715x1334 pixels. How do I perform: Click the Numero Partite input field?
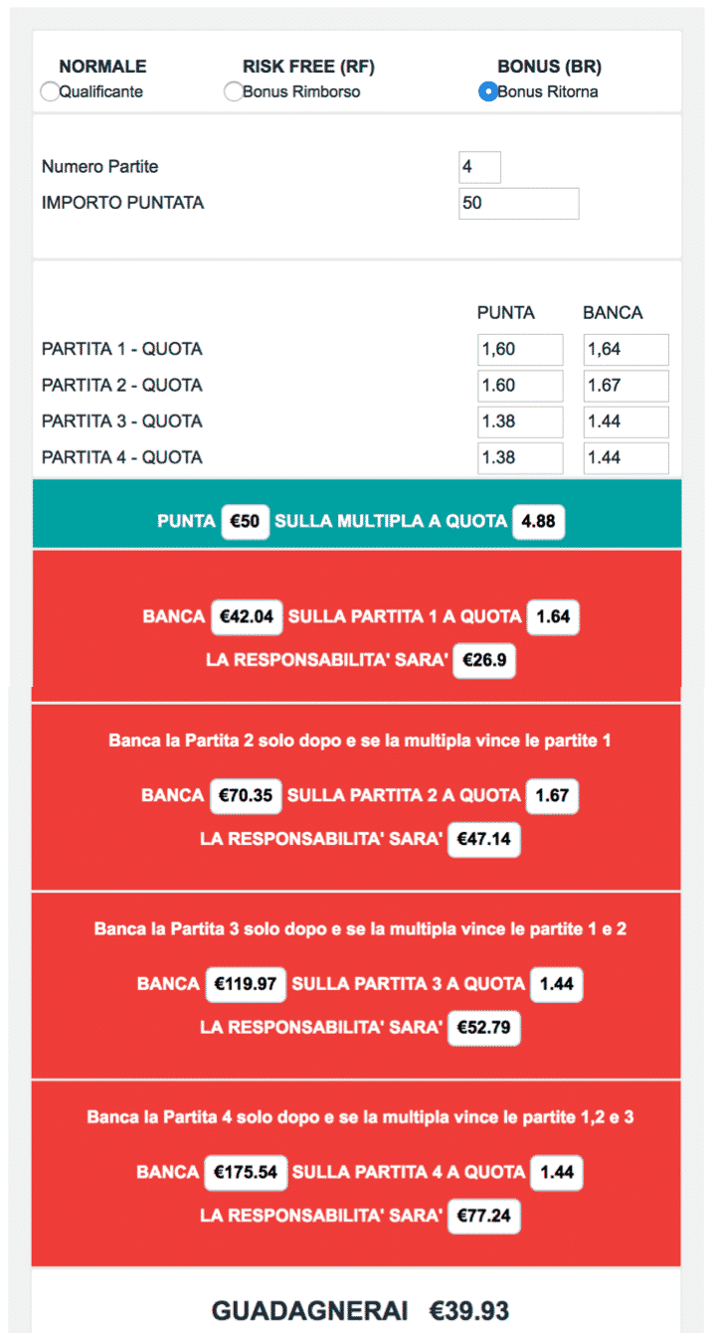[480, 167]
